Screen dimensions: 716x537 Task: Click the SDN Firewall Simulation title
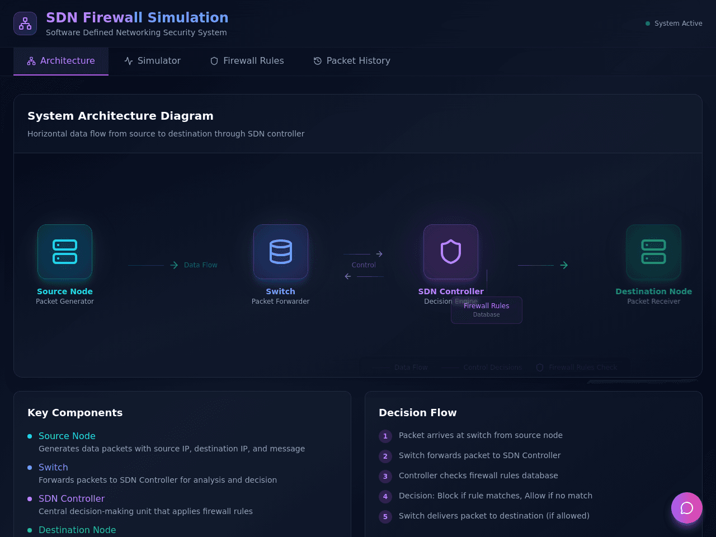137,17
